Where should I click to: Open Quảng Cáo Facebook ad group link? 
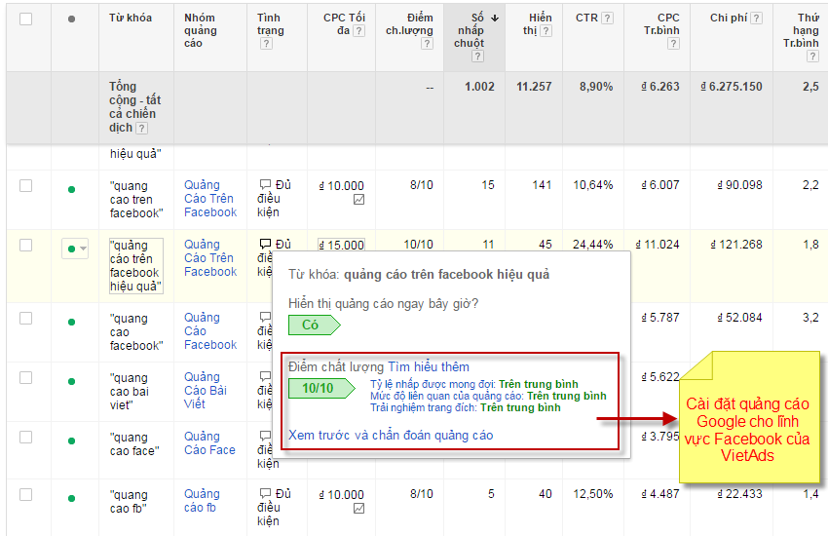tap(210, 331)
